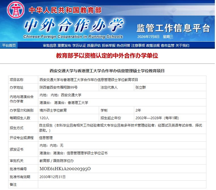Click the 法定代表人 label cell

tap(116, 87)
